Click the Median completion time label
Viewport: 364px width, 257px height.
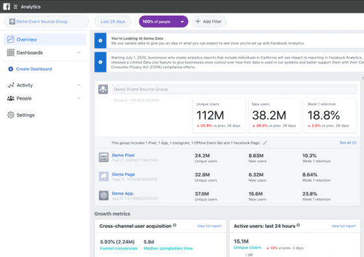168,249
